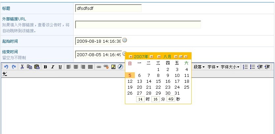Screen dimensions: 275x134
Task: Insert numbered list
Action: (x=245, y=67)
